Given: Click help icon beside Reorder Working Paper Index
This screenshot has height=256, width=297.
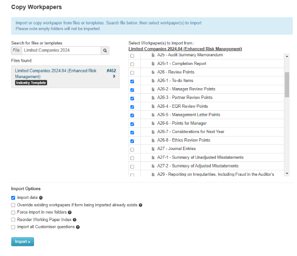Looking at the screenshot, I should (75, 220).
